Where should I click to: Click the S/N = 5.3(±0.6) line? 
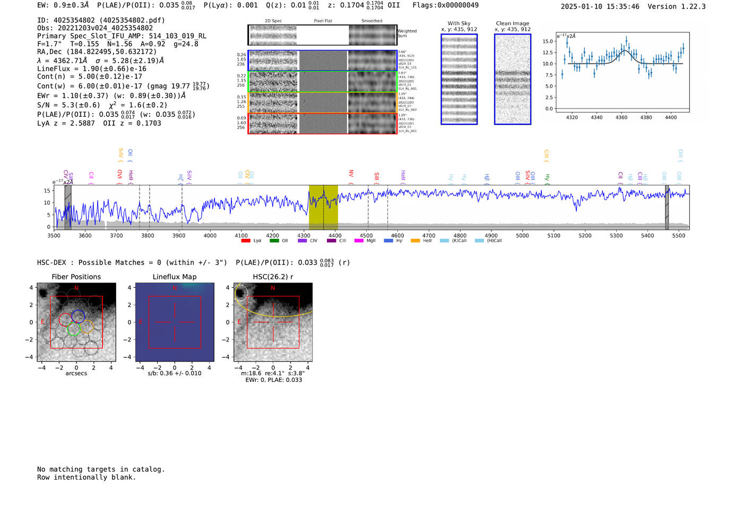pyautogui.click(x=102, y=105)
